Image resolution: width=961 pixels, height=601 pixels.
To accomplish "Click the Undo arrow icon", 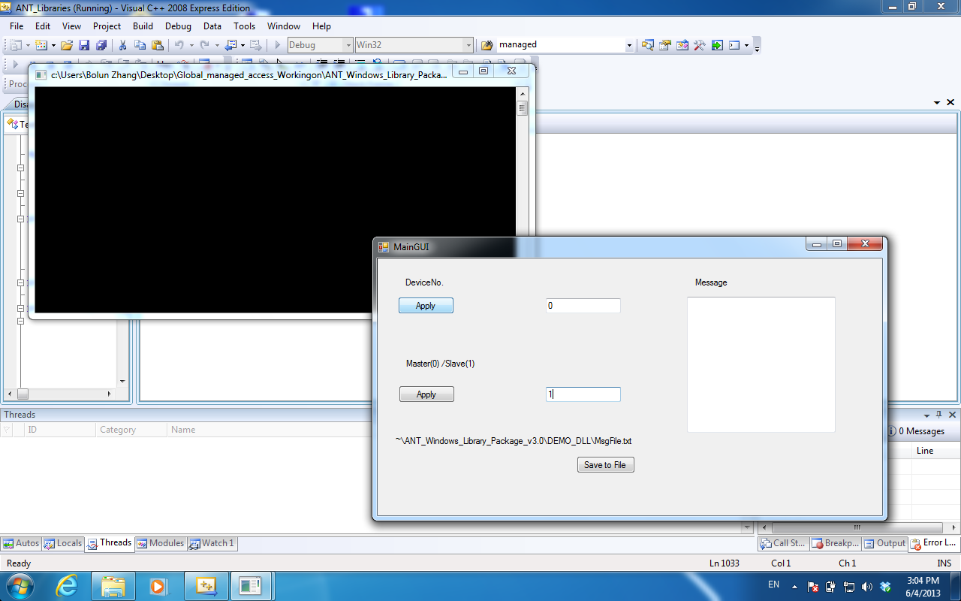I will [x=179, y=45].
